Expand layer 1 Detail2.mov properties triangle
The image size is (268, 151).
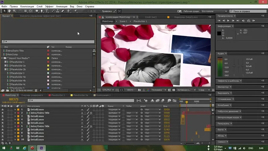tap(15, 109)
